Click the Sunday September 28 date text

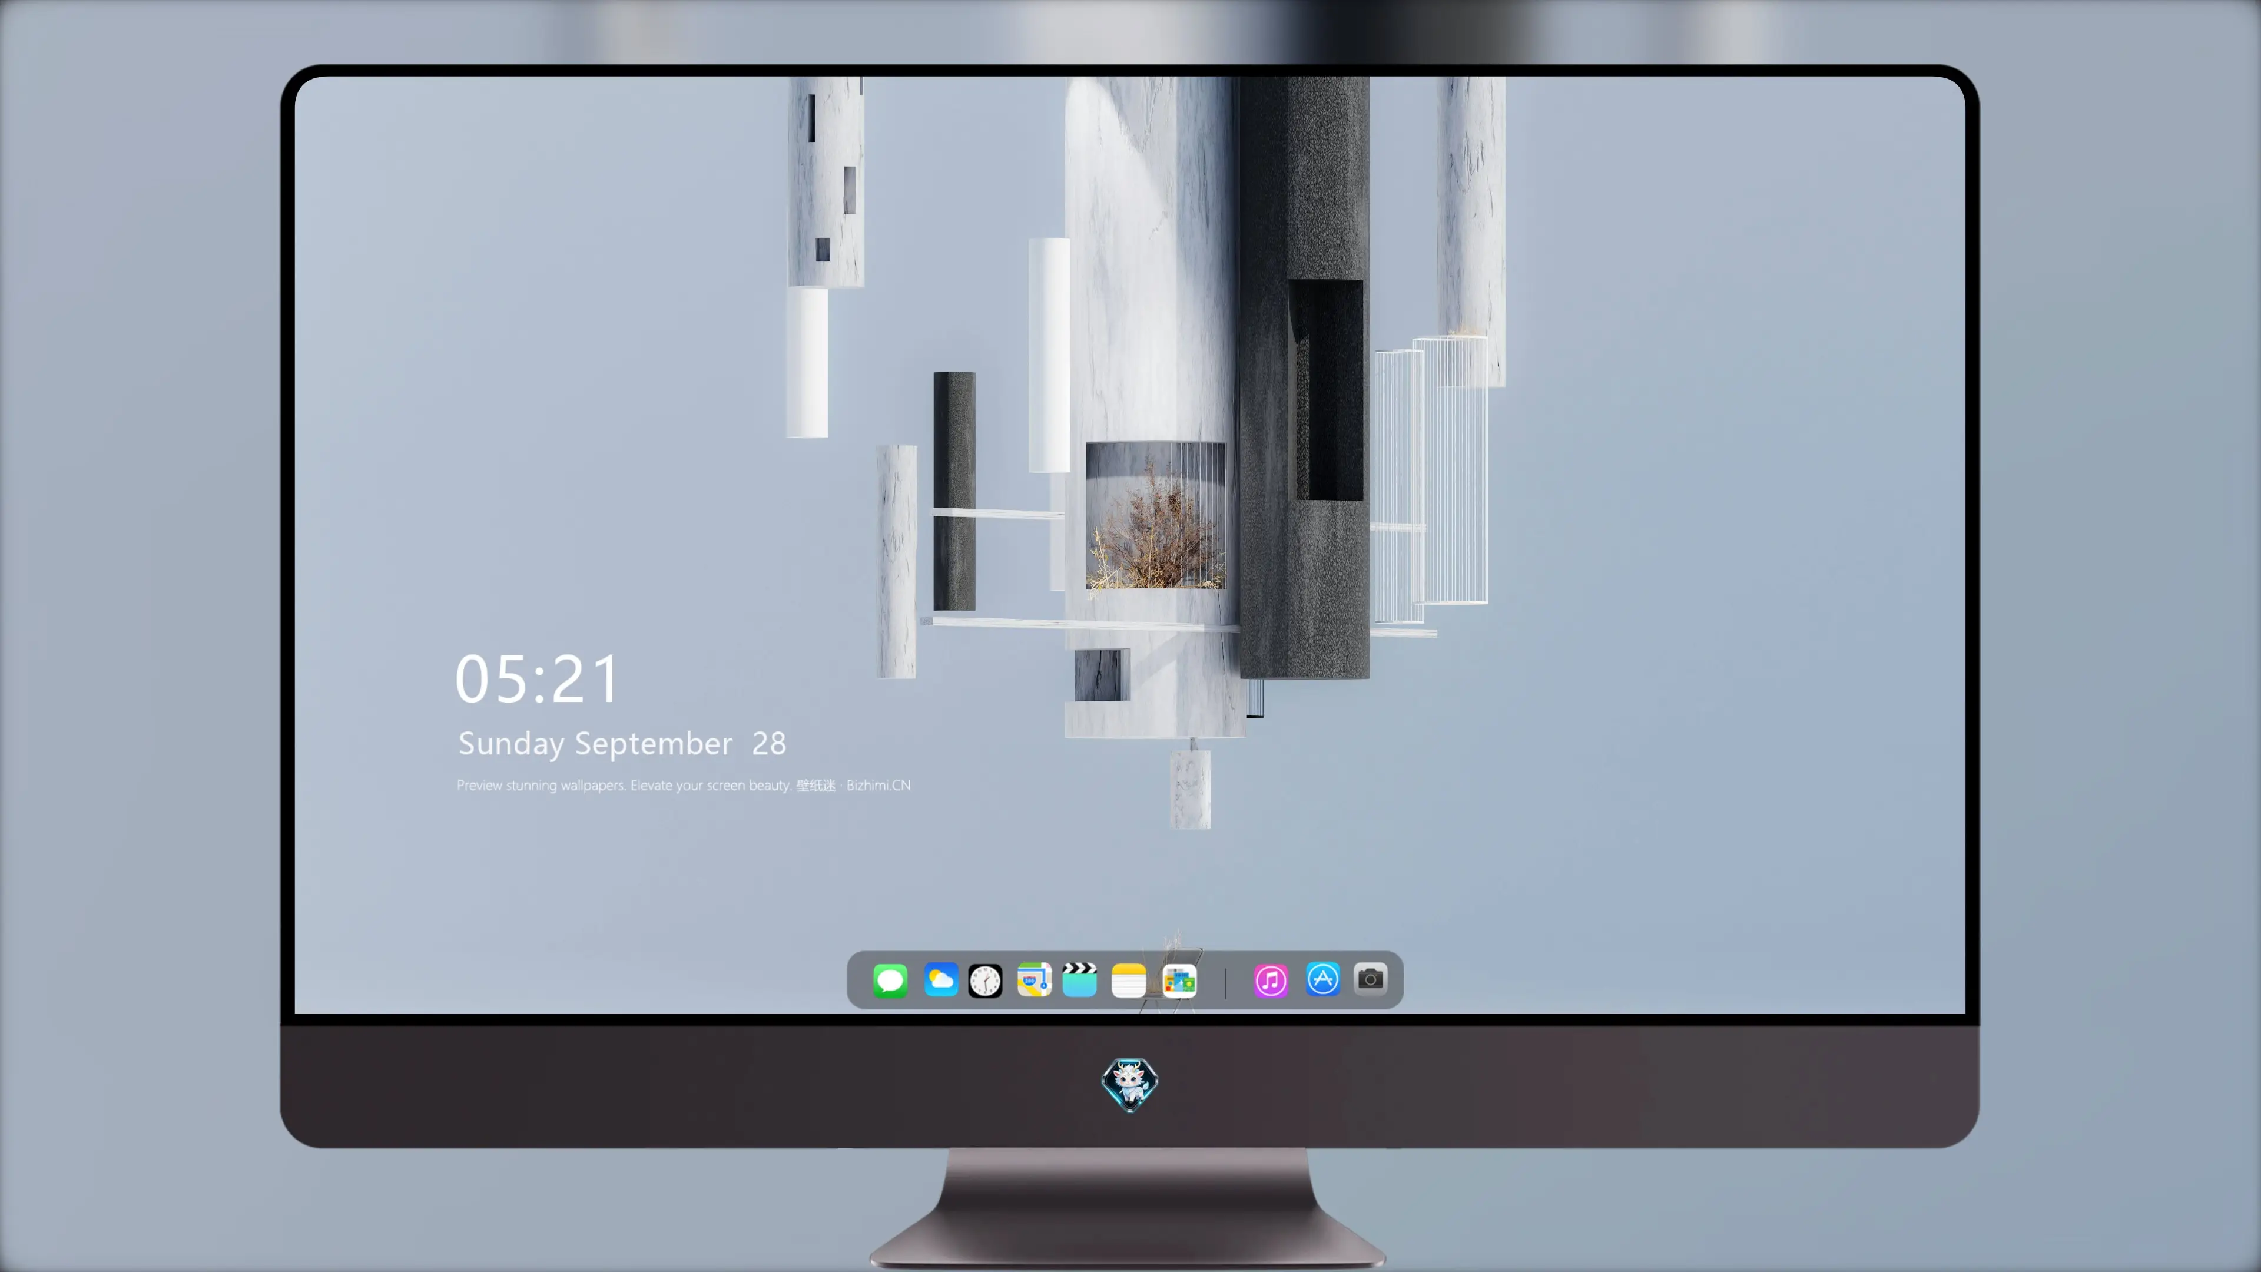622,744
